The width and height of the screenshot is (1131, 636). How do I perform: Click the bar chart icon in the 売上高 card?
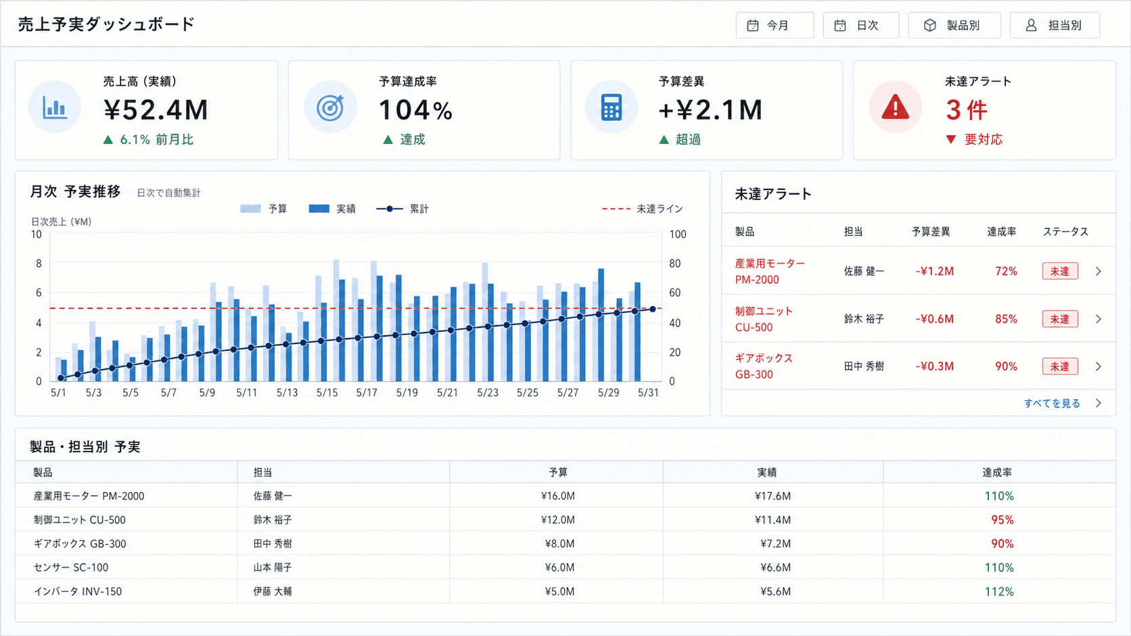54,107
